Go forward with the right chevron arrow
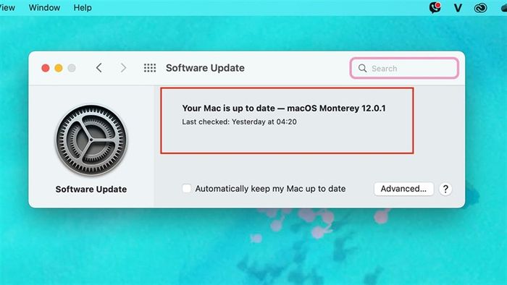This screenshot has width=507, height=285. [123, 68]
